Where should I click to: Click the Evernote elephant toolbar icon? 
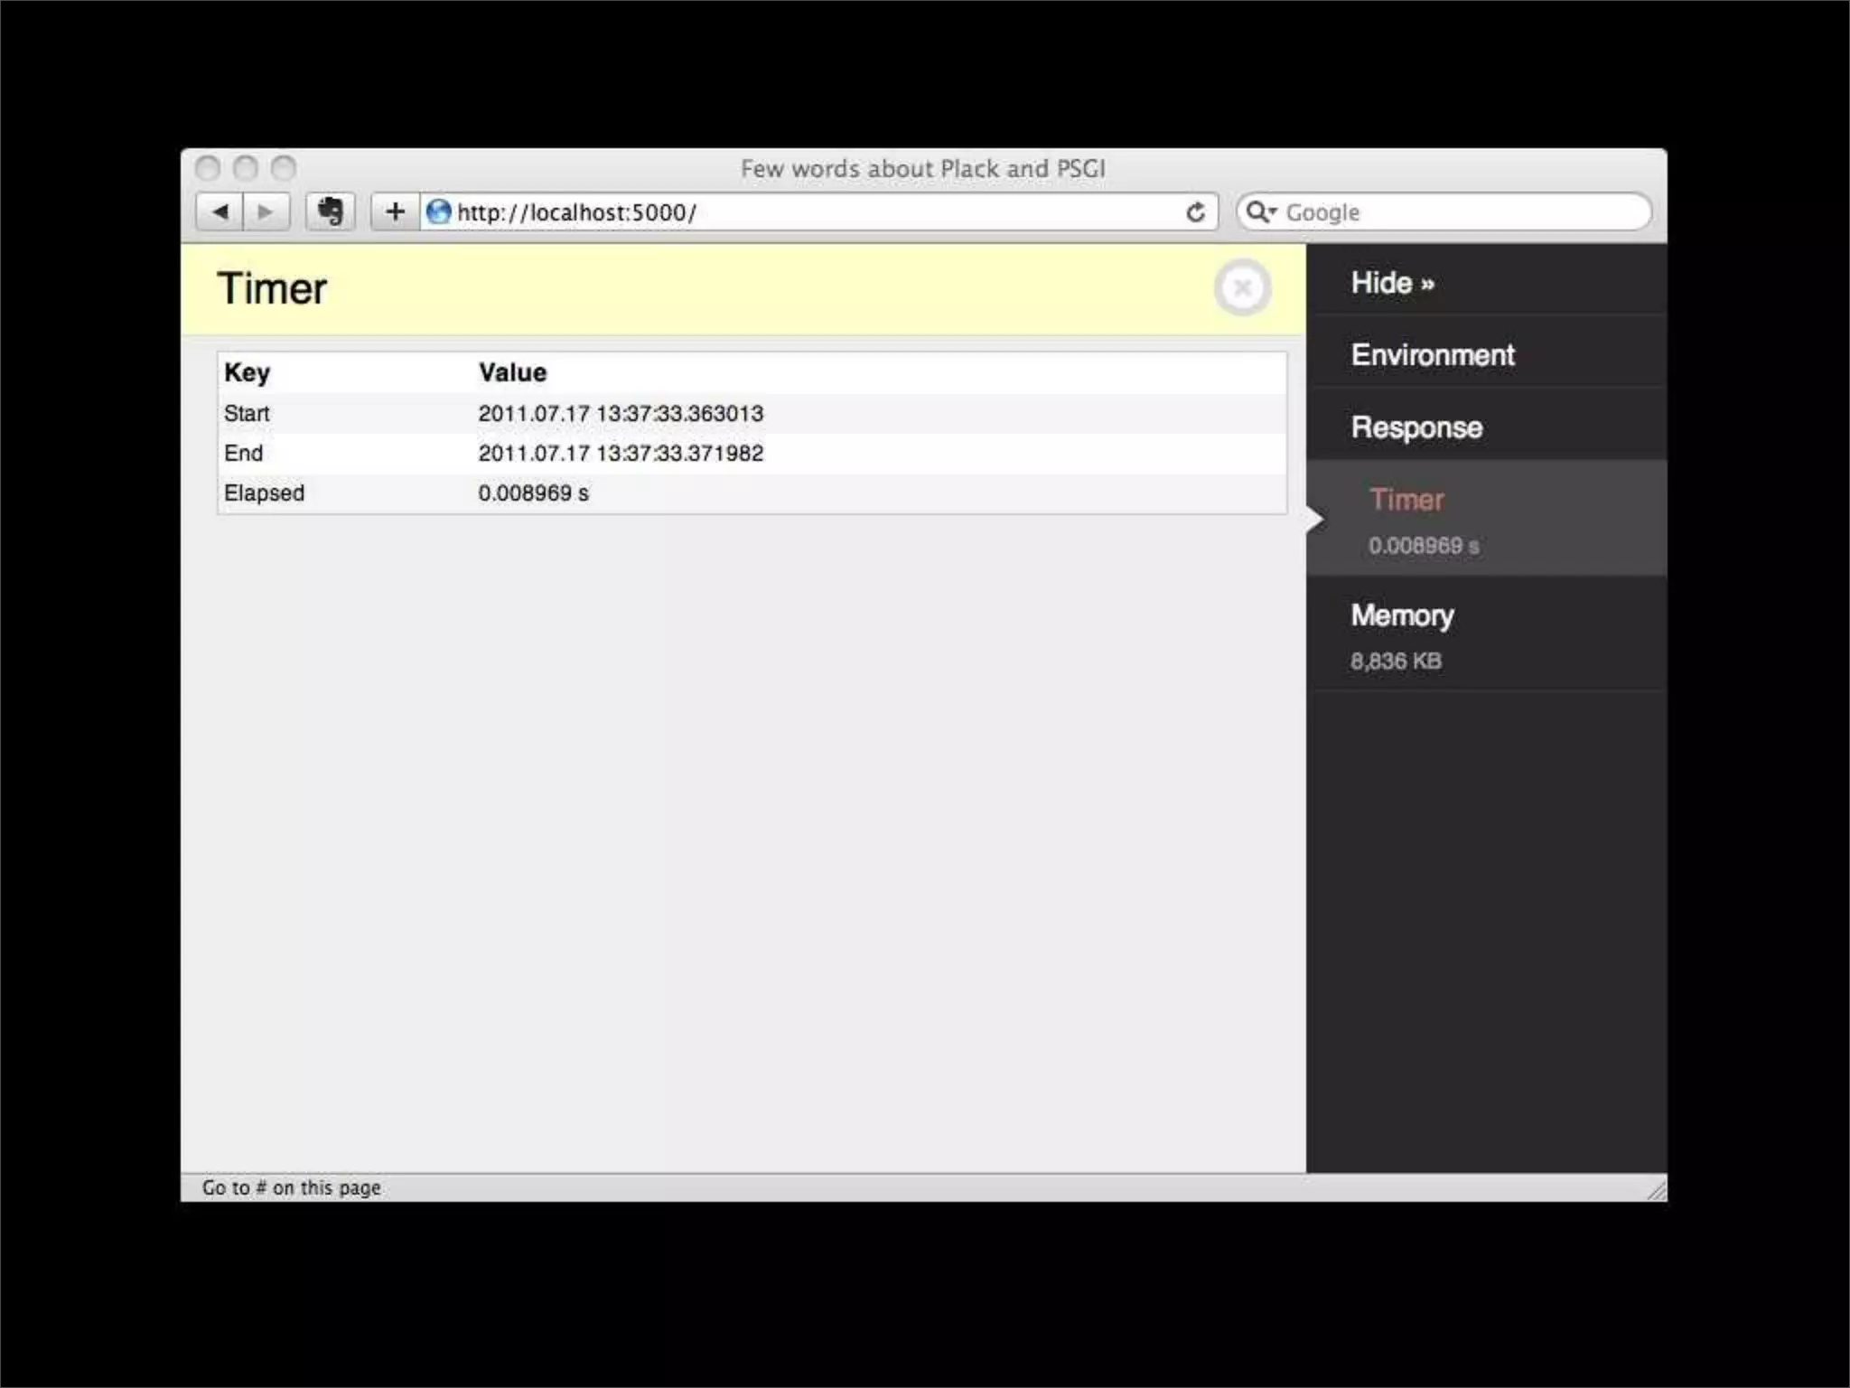tap(331, 212)
